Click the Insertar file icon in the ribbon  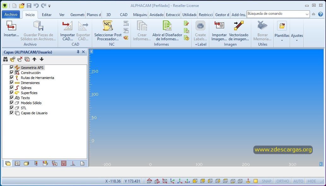coord(11,26)
